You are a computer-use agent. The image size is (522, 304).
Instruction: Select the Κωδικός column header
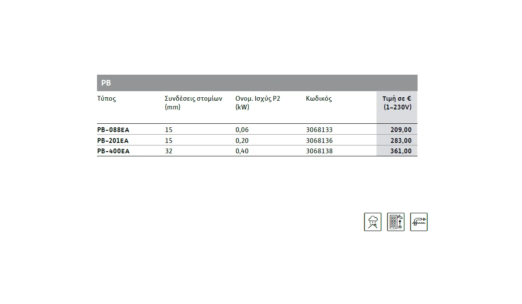coord(319,99)
